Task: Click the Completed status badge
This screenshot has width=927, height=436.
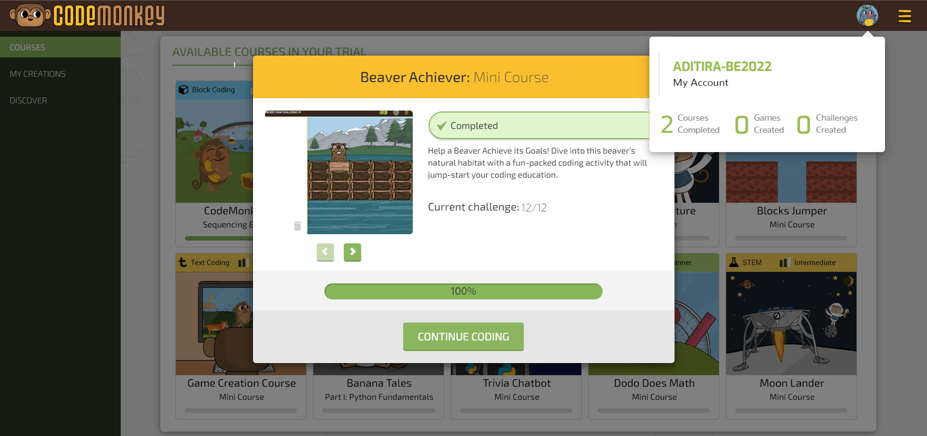Action: click(539, 126)
